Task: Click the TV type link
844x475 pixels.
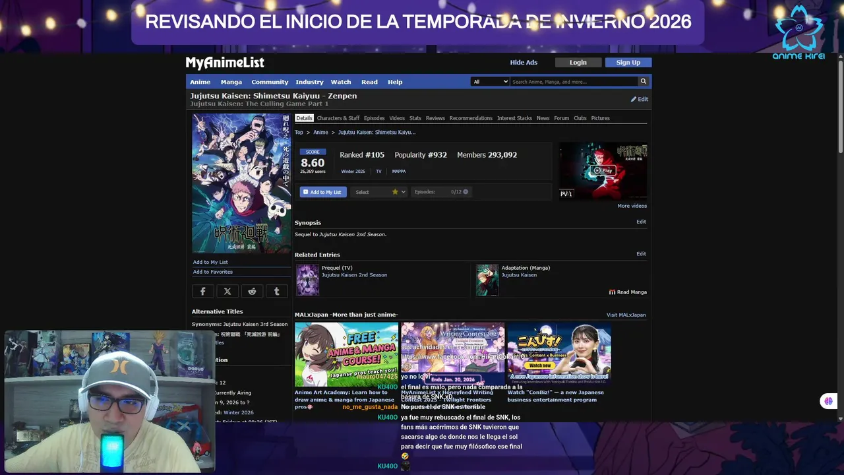Action: 378,172
